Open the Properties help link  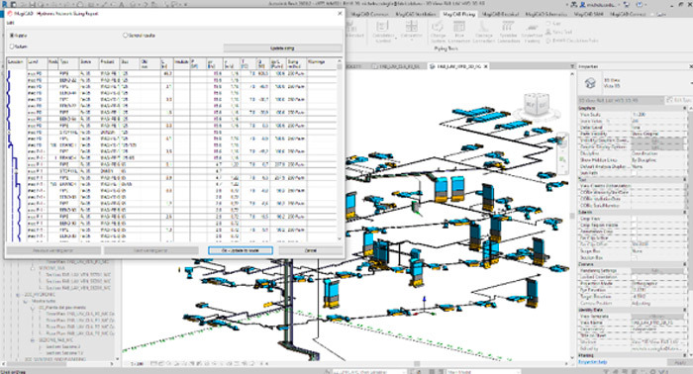tap(592, 362)
